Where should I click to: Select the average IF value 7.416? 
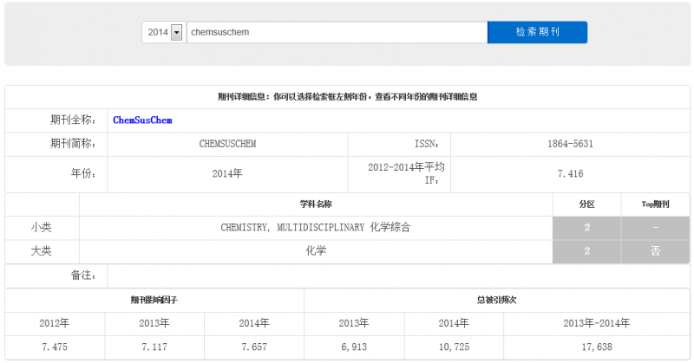point(570,174)
